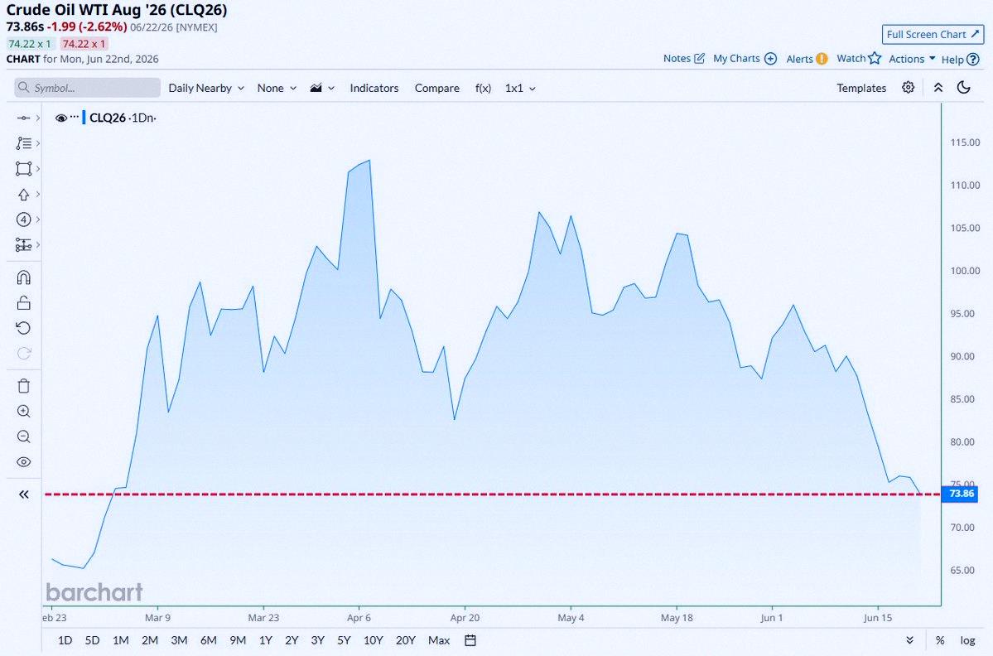The width and height of the screenshot is (993, 656).
Task: Open the measure/projection tools
Action: point(23,245)
